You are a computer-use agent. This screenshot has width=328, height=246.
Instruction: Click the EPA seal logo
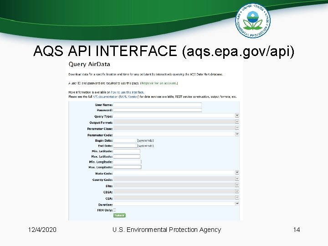click(253, 20)
